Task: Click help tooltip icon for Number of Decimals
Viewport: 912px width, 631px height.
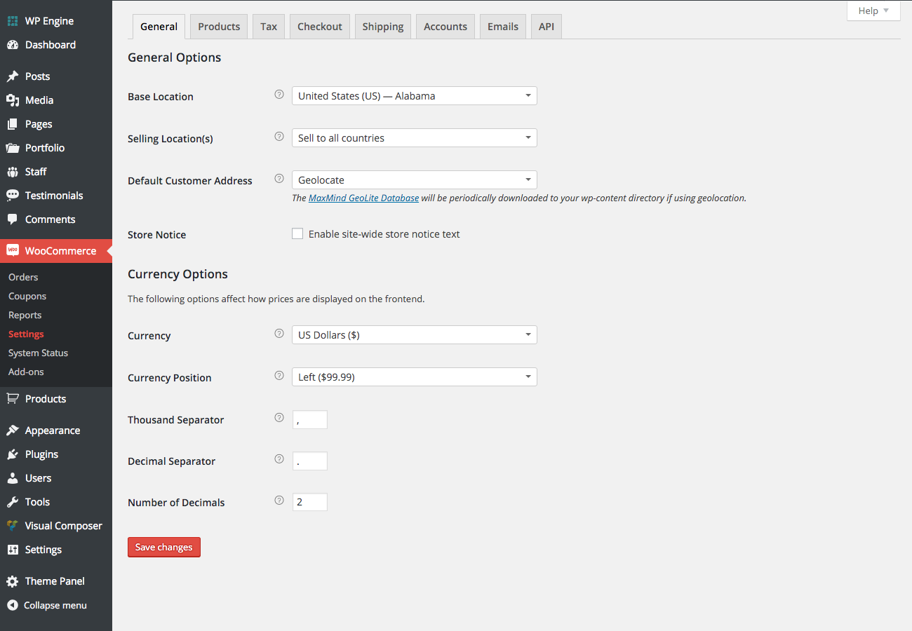Action: coord(279,501)
